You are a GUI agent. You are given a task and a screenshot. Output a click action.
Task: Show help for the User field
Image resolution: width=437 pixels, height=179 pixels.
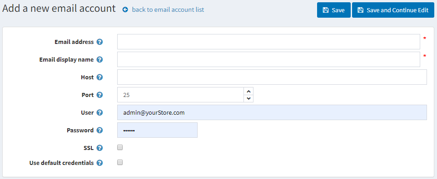click(99, 112)
